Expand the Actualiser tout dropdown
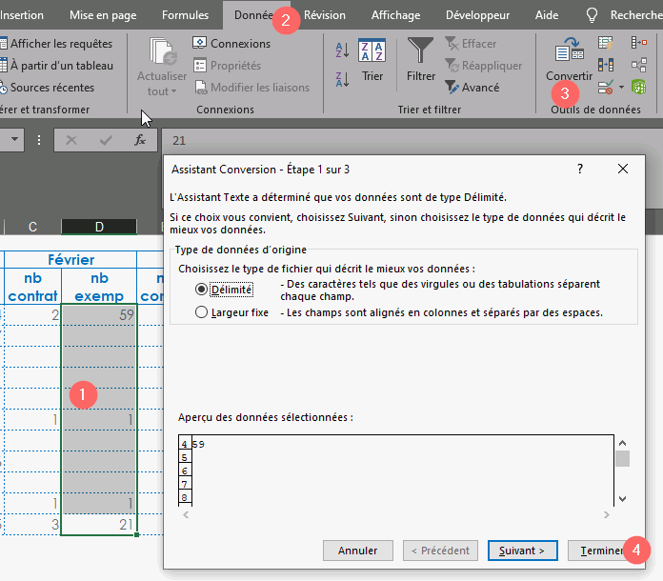Viewport: 663px width, 581px height. point(162,91)
